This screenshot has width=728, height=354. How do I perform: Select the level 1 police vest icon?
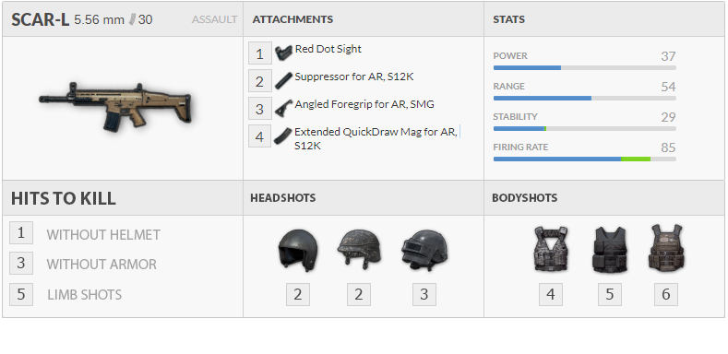pyautogui.click(x=551, y=249)
